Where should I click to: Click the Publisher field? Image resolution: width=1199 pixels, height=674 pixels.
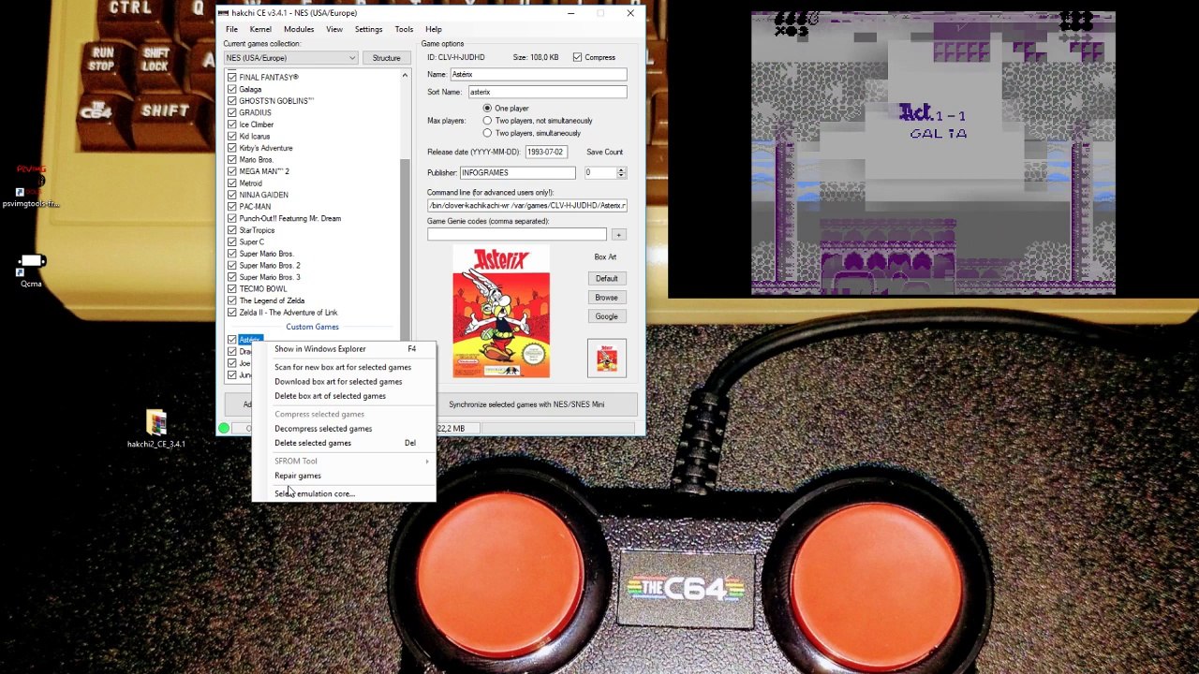516,172
